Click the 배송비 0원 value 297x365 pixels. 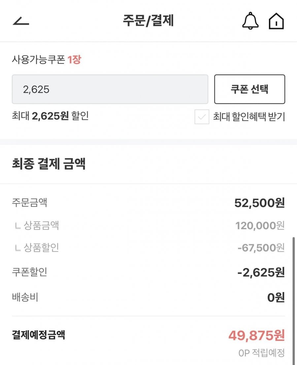click(x=276, y=298)
